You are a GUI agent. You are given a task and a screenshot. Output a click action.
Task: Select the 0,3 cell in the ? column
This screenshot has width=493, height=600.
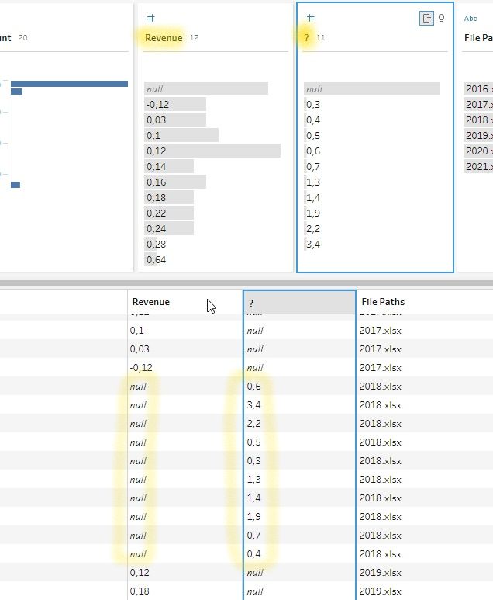click(300, 461)
